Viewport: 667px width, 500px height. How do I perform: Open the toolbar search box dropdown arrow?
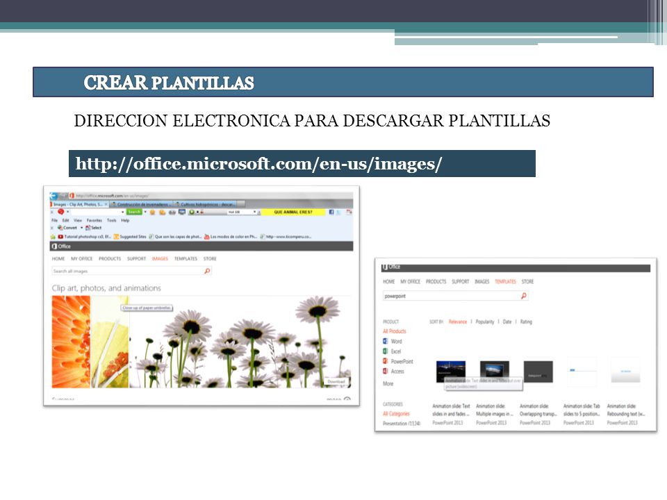[123, 212]
